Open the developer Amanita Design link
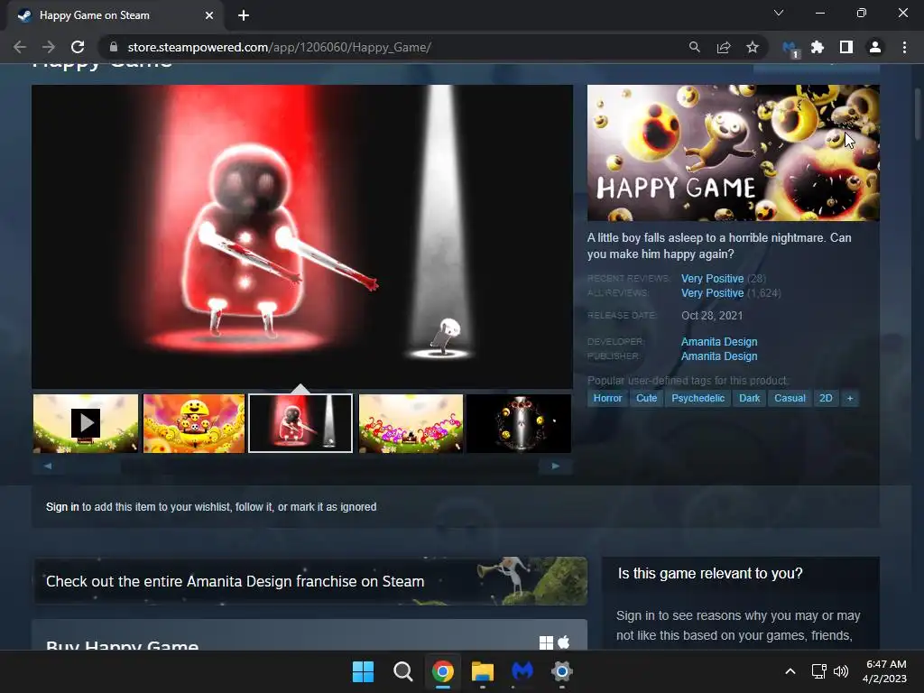The width and height of the screenshot is (924, 693). pyautogui.click(x=719, y=342)
